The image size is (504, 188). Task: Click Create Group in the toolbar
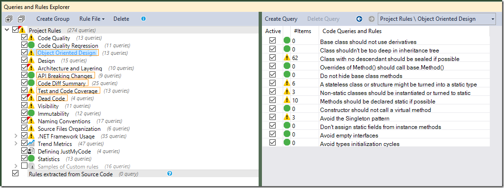[52, 19]
